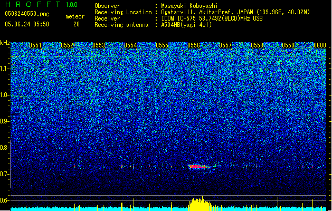Click the 0553 time marker
The width and height of the screenshot is (332, 211).
click(99, 45)
